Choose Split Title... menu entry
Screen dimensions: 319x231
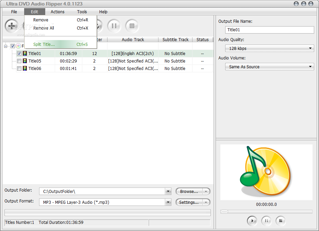(x=61, y=44)
